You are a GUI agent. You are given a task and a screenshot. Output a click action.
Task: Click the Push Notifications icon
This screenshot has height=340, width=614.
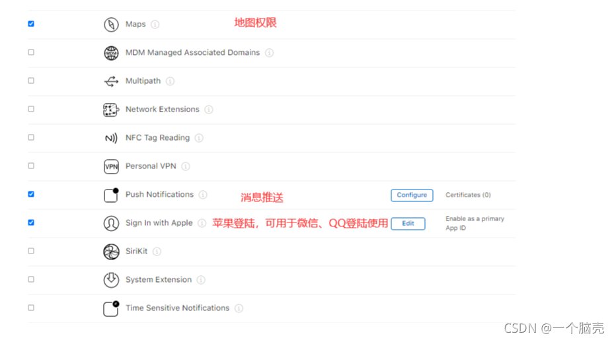(x=111, y=195)
